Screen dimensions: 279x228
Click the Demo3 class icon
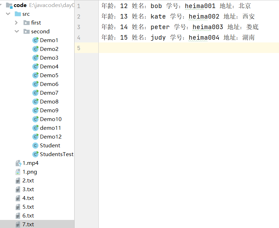click(35, 58)
